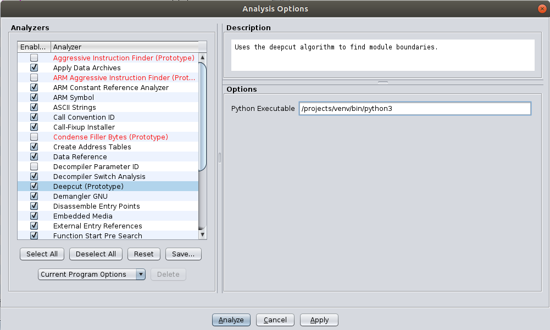Screen dimensions: 550x330
Task: Select Embedded Media analyzer name
Action: pos(83,216)
